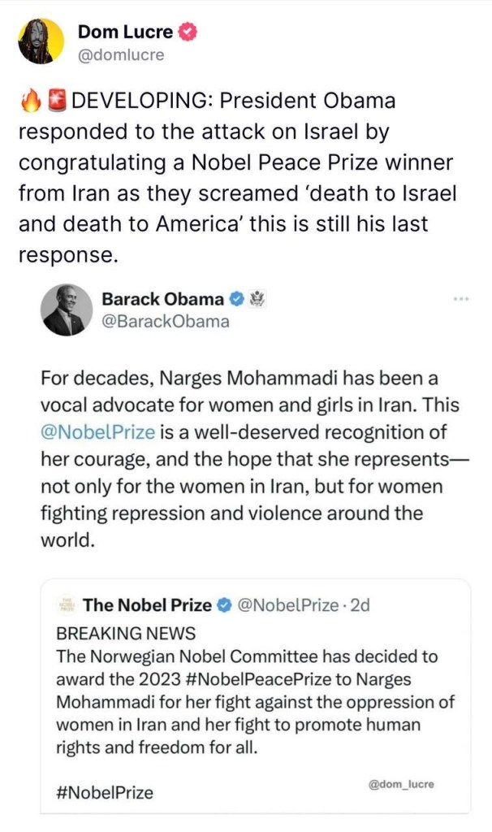Click Dom Lucre display name
This screenshot has height=832, width=492.
click(x=125, y=32)
